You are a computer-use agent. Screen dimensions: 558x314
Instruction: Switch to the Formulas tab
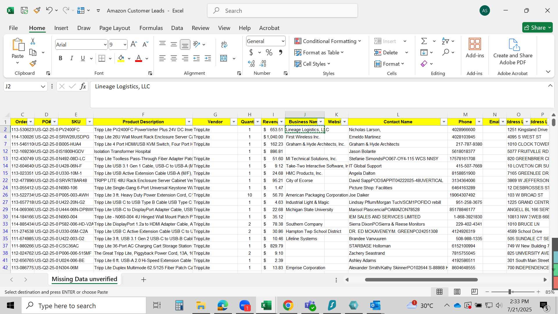coord(151,28)
